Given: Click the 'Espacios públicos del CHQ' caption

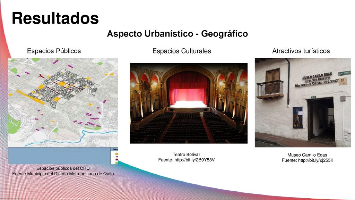Looking at the screenshot, I should tap(63, 168).
